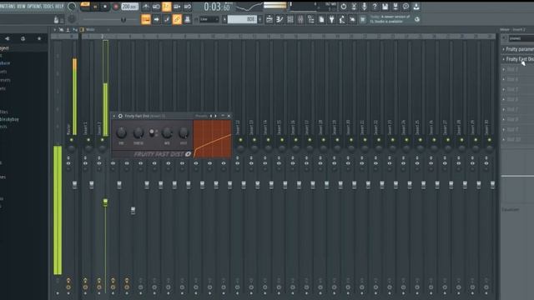Click the tempo field showing 200
This screenshot has width=534, height=300.
[x=130, y=7]
